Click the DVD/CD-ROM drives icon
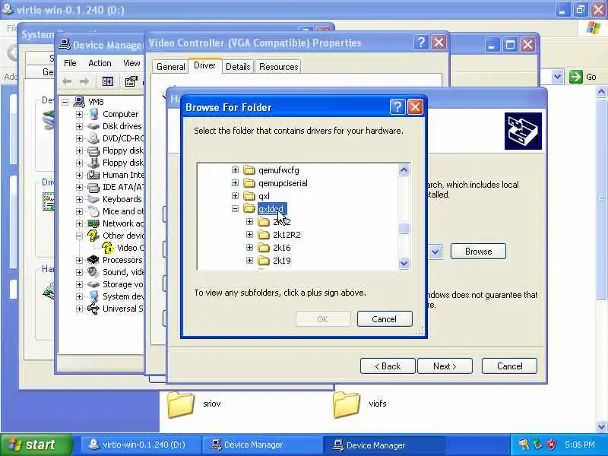Screen dimensions: 608x456 pyautogui.click(x=93, y=138)
